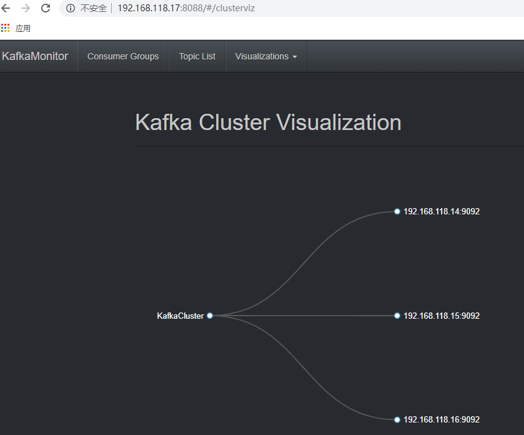Viewport: 524px width, 435px height.
Task: Click the browser back arrow
Action: 6,8
